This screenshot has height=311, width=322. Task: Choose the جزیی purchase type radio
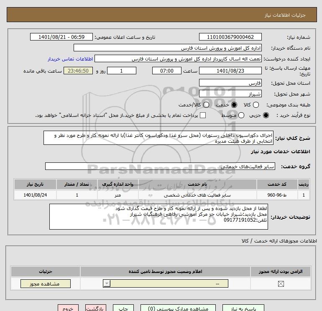266,115
